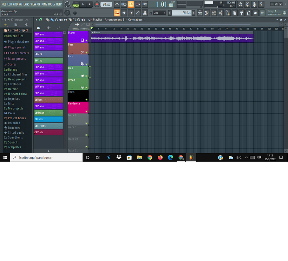Viewport: 288px width, 261px height.
Task: Select the Cello pattern in picker
Action: tap(48, 119)
